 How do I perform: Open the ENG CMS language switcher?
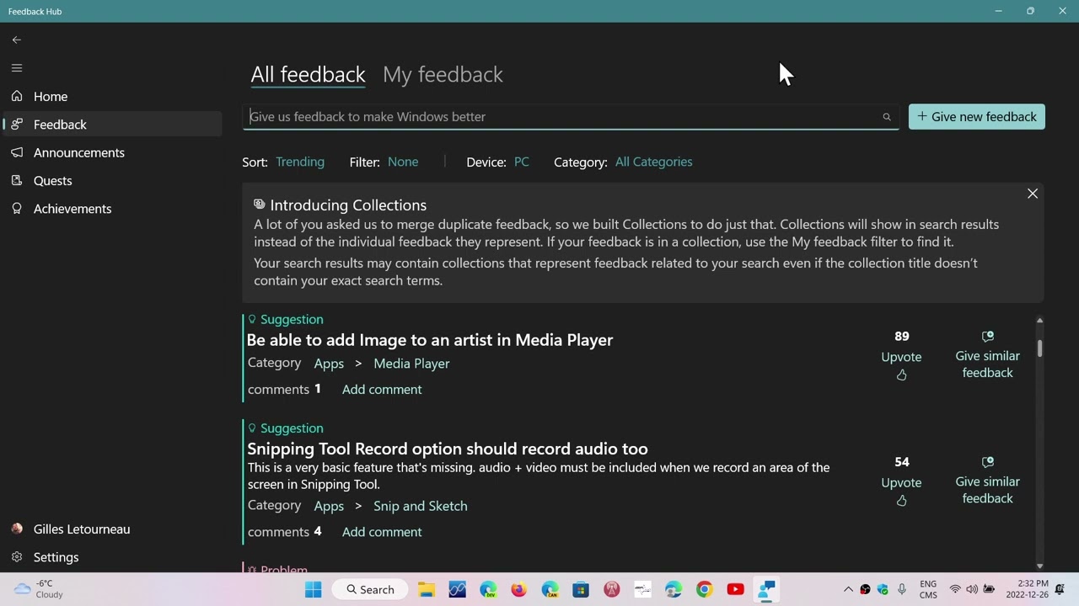(x=928, y=589)
